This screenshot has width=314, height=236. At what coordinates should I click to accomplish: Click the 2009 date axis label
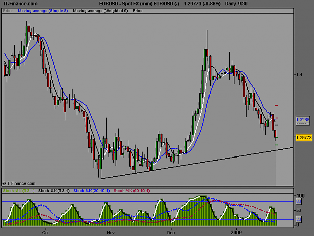(236, 233)
